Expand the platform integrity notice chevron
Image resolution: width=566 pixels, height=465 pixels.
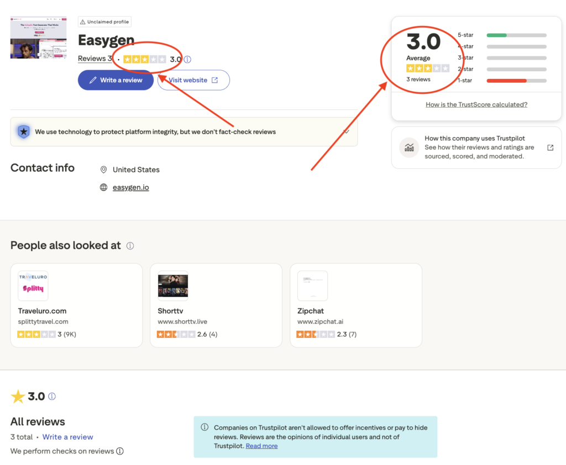pos(346,131)
